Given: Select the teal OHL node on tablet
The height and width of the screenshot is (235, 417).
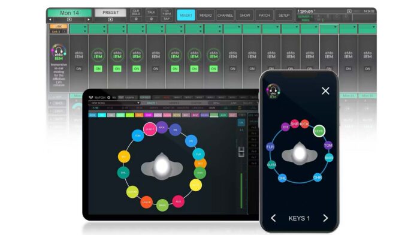Looking at the screenshot, I should coord(123,173).
